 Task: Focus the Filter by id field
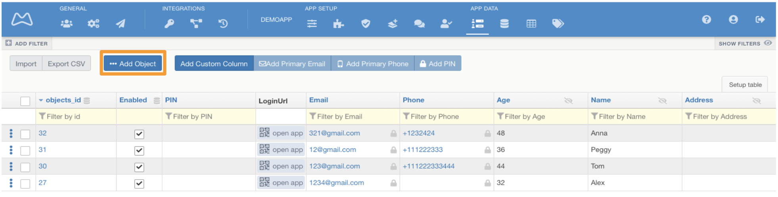click(76, 116)
